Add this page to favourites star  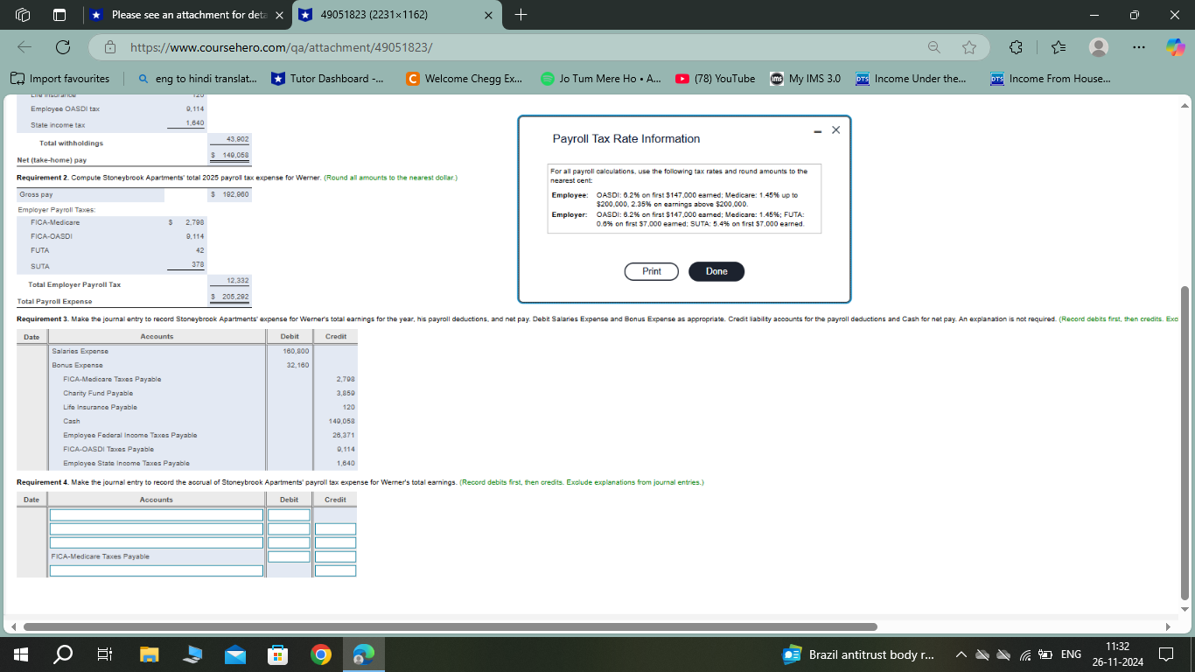pos(969,47)
